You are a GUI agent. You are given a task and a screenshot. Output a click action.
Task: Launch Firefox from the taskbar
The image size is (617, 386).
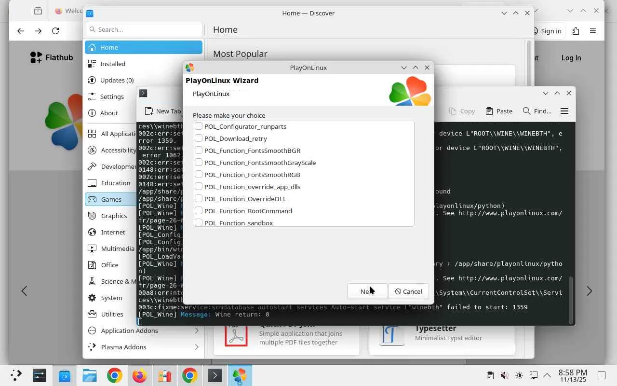tap(139, 375)
